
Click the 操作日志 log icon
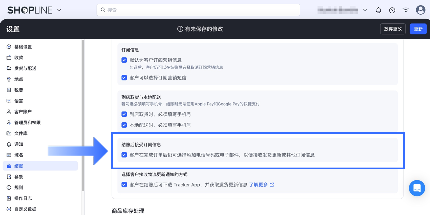9,198
